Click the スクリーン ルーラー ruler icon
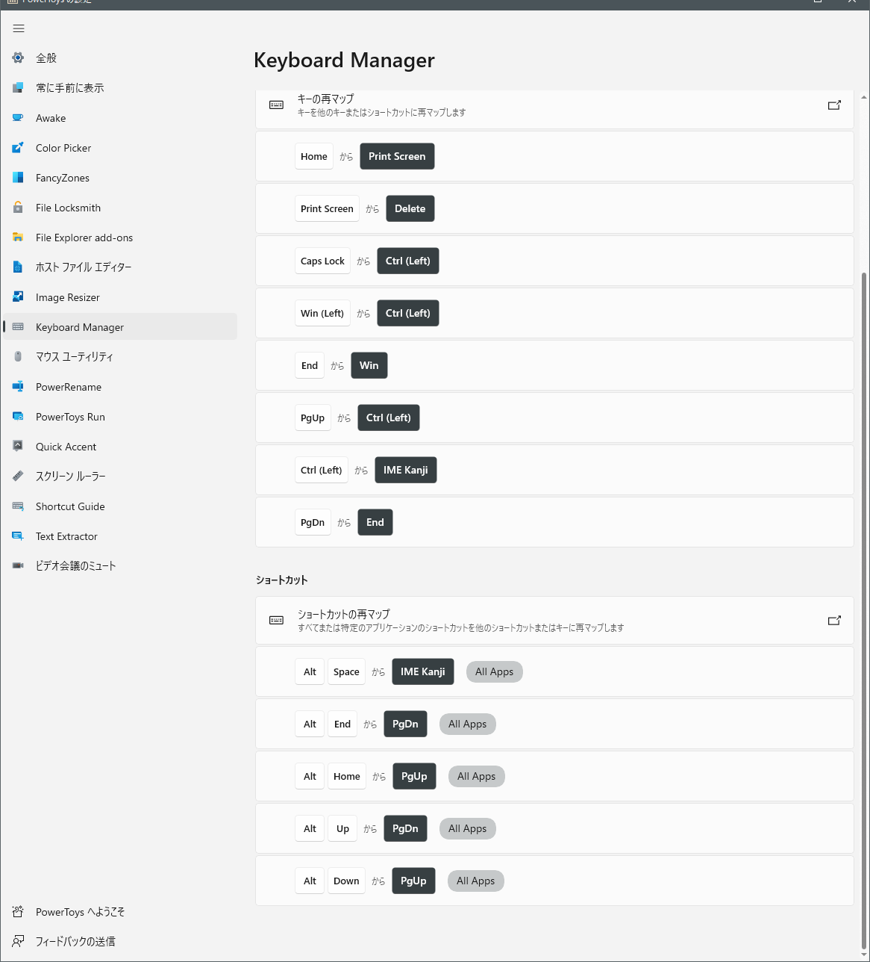870x962 pixels. click(18, 476)
